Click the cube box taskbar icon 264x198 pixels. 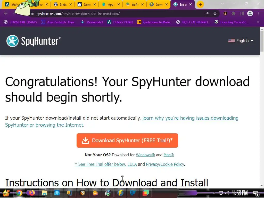[82, 193]
